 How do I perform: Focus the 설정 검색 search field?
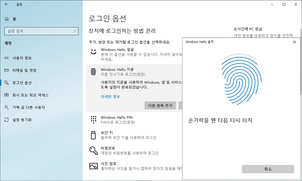click(41, 31)
